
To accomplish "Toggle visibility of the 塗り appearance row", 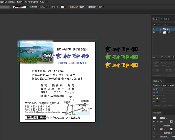I will click(x=154, y=129).
